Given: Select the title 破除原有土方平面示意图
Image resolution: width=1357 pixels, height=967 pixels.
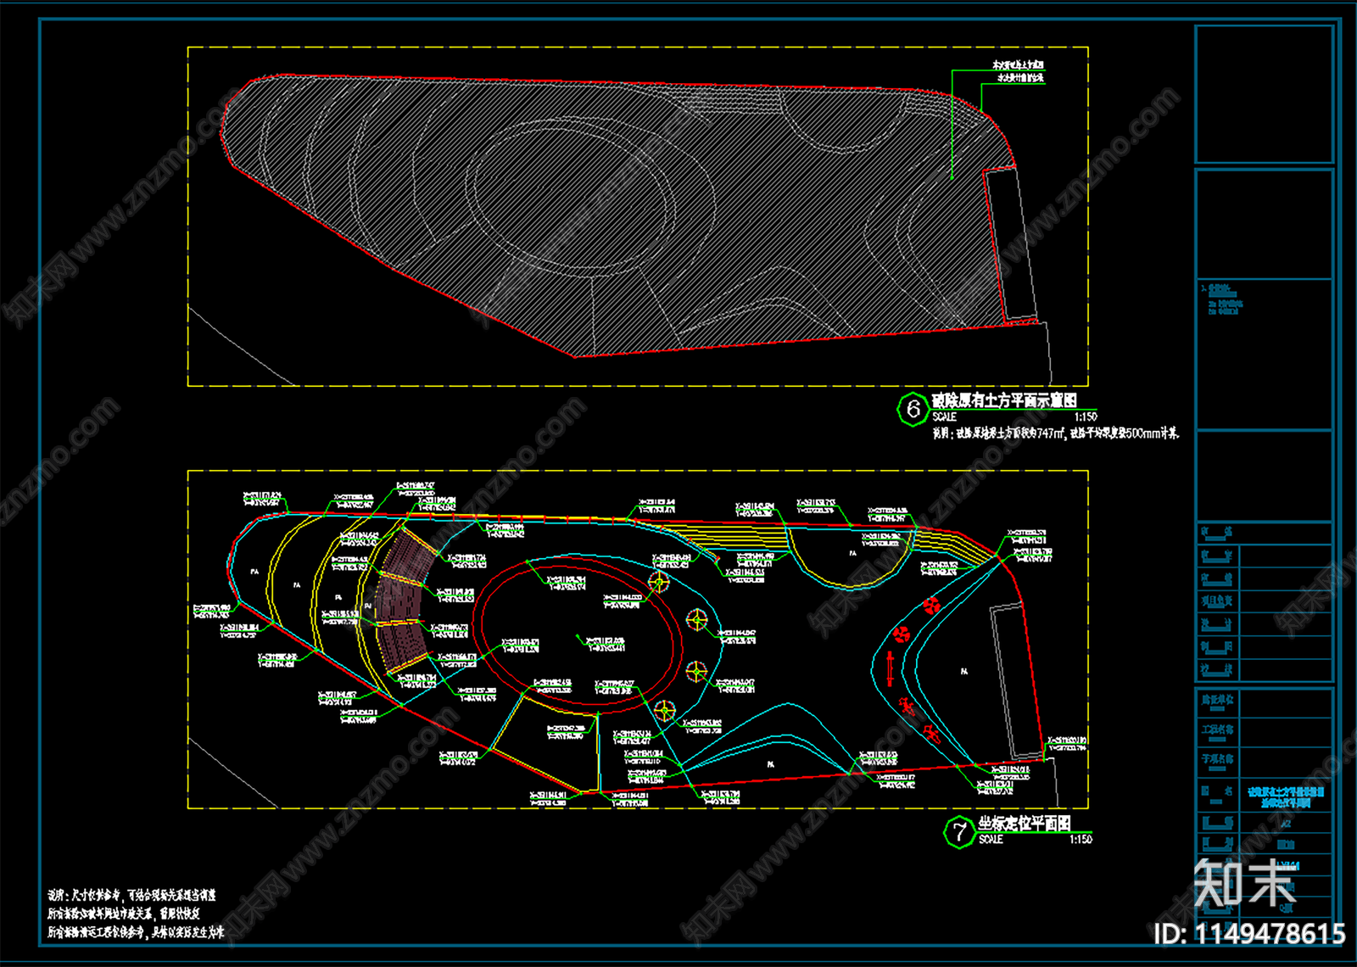Looking at the screenshot, I should click(x=1004, y=400).
